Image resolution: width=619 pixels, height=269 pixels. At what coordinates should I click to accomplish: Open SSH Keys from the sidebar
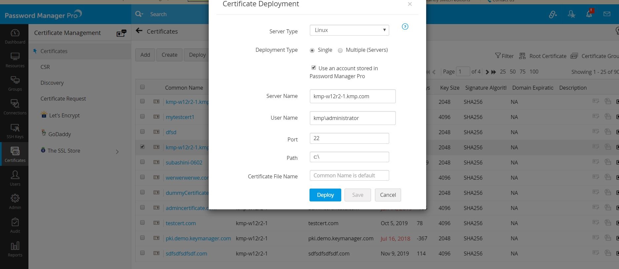(x=15, y=128)
